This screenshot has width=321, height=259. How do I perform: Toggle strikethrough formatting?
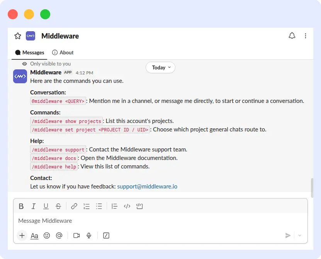coord(58,206)
